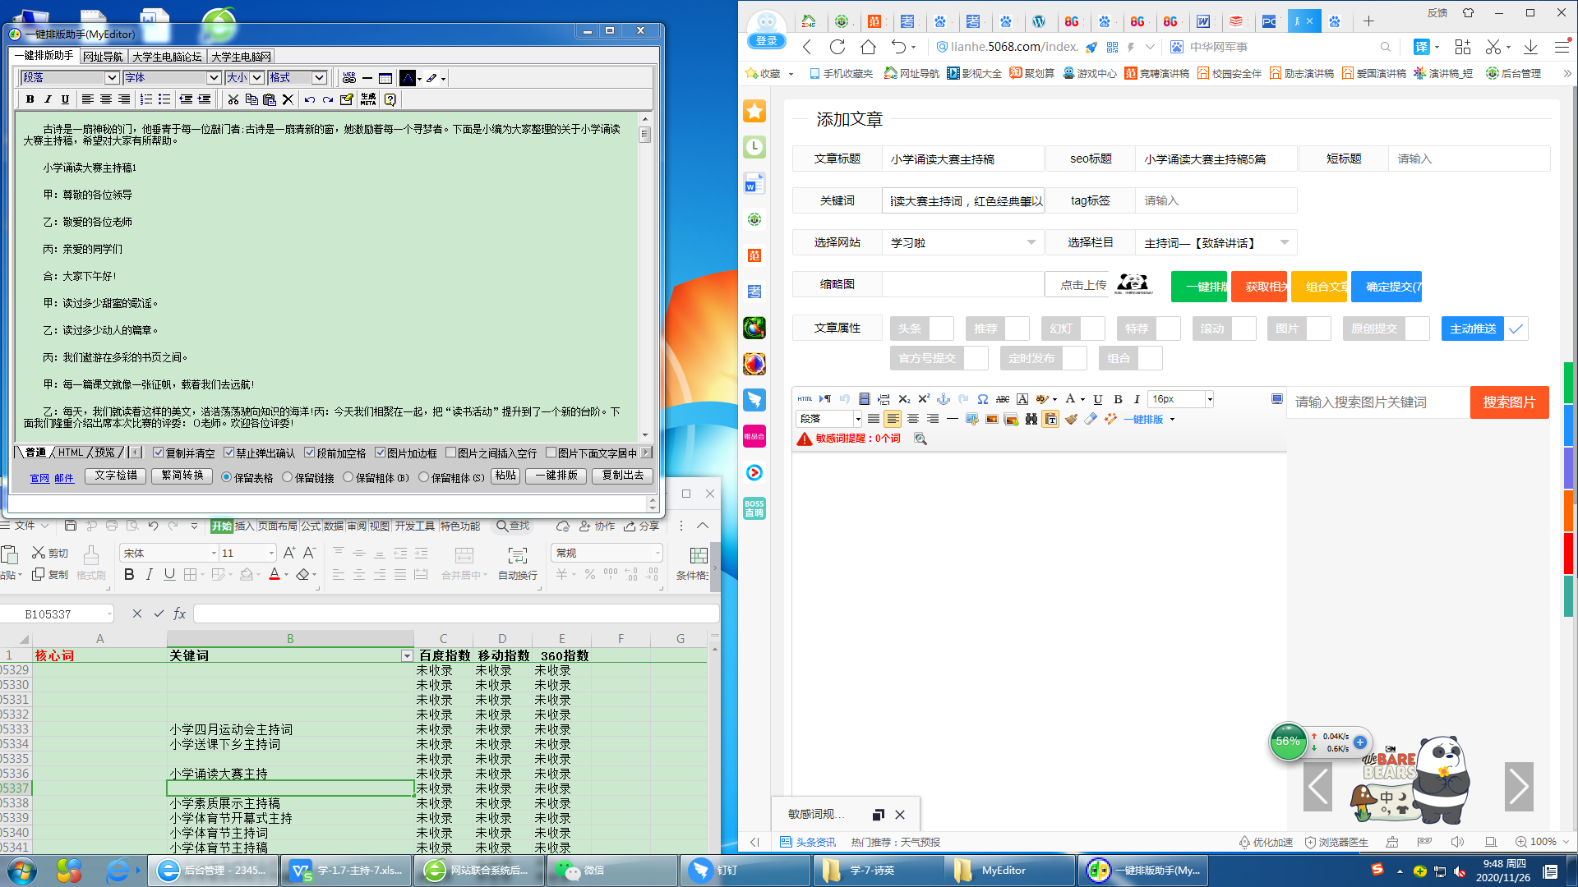Click the binoculars find icon in web editor
The image size is (1578, 887).
1031,419
